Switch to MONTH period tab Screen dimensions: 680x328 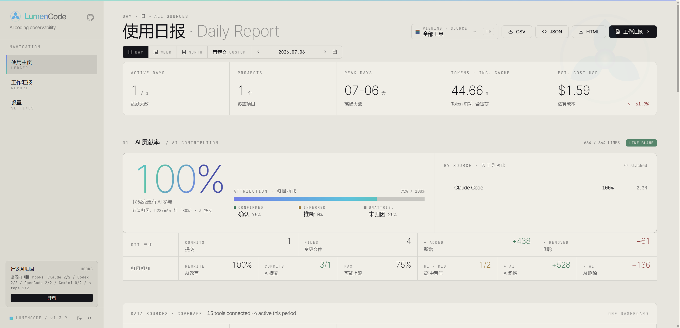(x=192, y=52)
